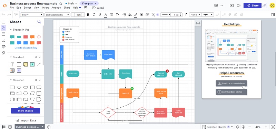This screenshot has width=276, height=129.
Task: Click the Redo arrow in toolbar
Action: point(10,15)
